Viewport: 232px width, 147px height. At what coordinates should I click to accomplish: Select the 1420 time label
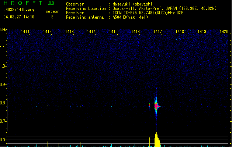pos(224,32)
